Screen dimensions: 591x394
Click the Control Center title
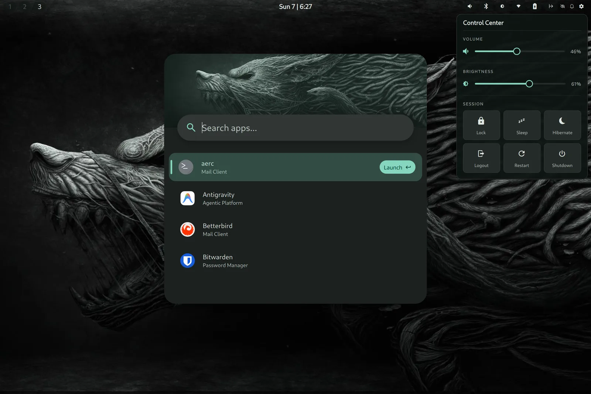(483, 23)
